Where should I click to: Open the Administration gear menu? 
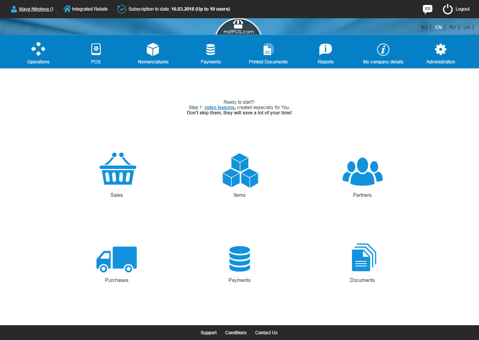click(x=440, y=54)
